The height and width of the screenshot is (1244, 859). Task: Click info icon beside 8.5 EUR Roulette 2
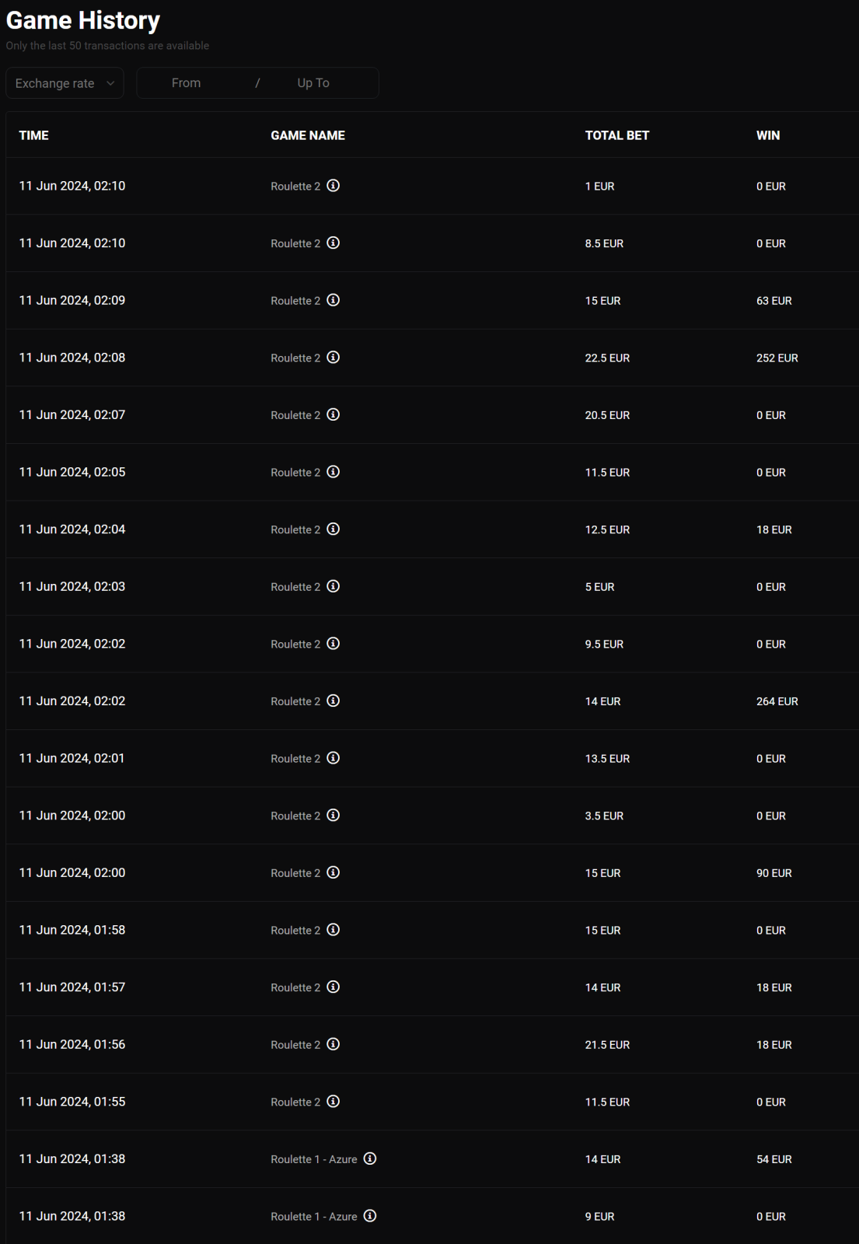[x=333, y=243]
